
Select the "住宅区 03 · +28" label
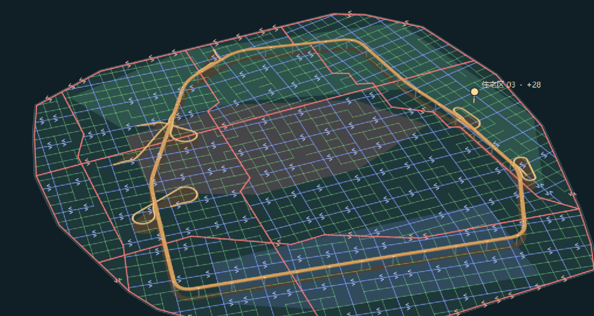[511, 84]
